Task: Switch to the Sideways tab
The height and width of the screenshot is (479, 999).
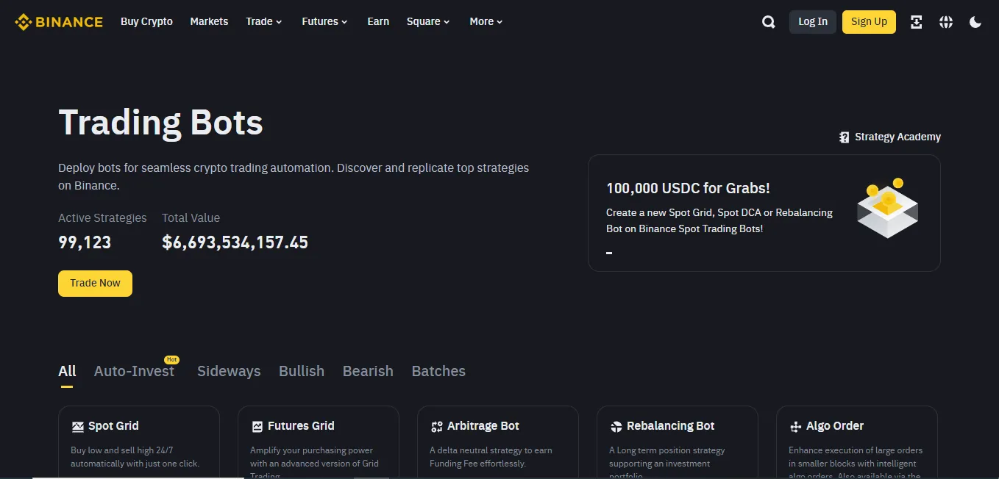Action: click(x=229, y=371)
